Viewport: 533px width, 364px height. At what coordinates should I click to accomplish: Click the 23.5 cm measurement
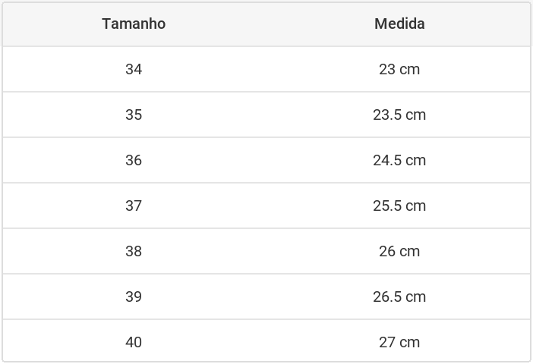pyautogui.click(x=399, y=115)
